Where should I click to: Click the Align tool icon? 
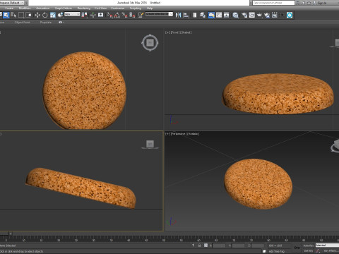pyautogui.click(x=186, y=16)
